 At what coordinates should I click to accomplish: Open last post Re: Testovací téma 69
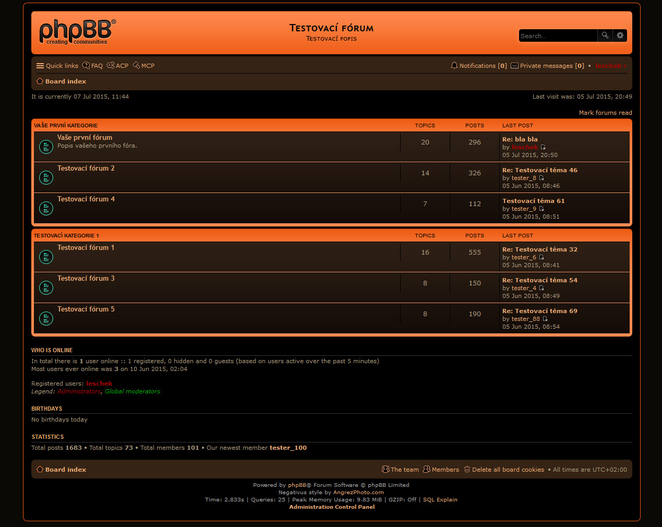point(540,311)
